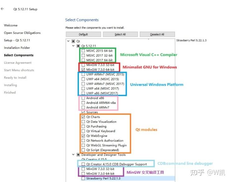Check UWP x64 (MSVC 2017)
The image size is (231, 182).
click(x=83, y=88)
